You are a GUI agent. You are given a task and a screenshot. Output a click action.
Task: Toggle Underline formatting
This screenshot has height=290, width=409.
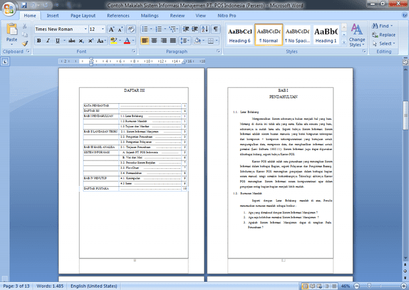[58, 41]
